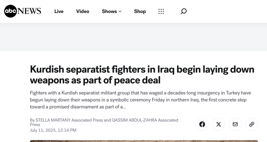This screenshot has height=142, width=267.
Task: Copy article link with chain icon
Action: click(x=252, y=124)
